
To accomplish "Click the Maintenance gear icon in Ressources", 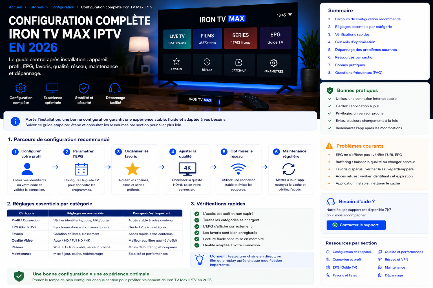I will coord(380,267).
